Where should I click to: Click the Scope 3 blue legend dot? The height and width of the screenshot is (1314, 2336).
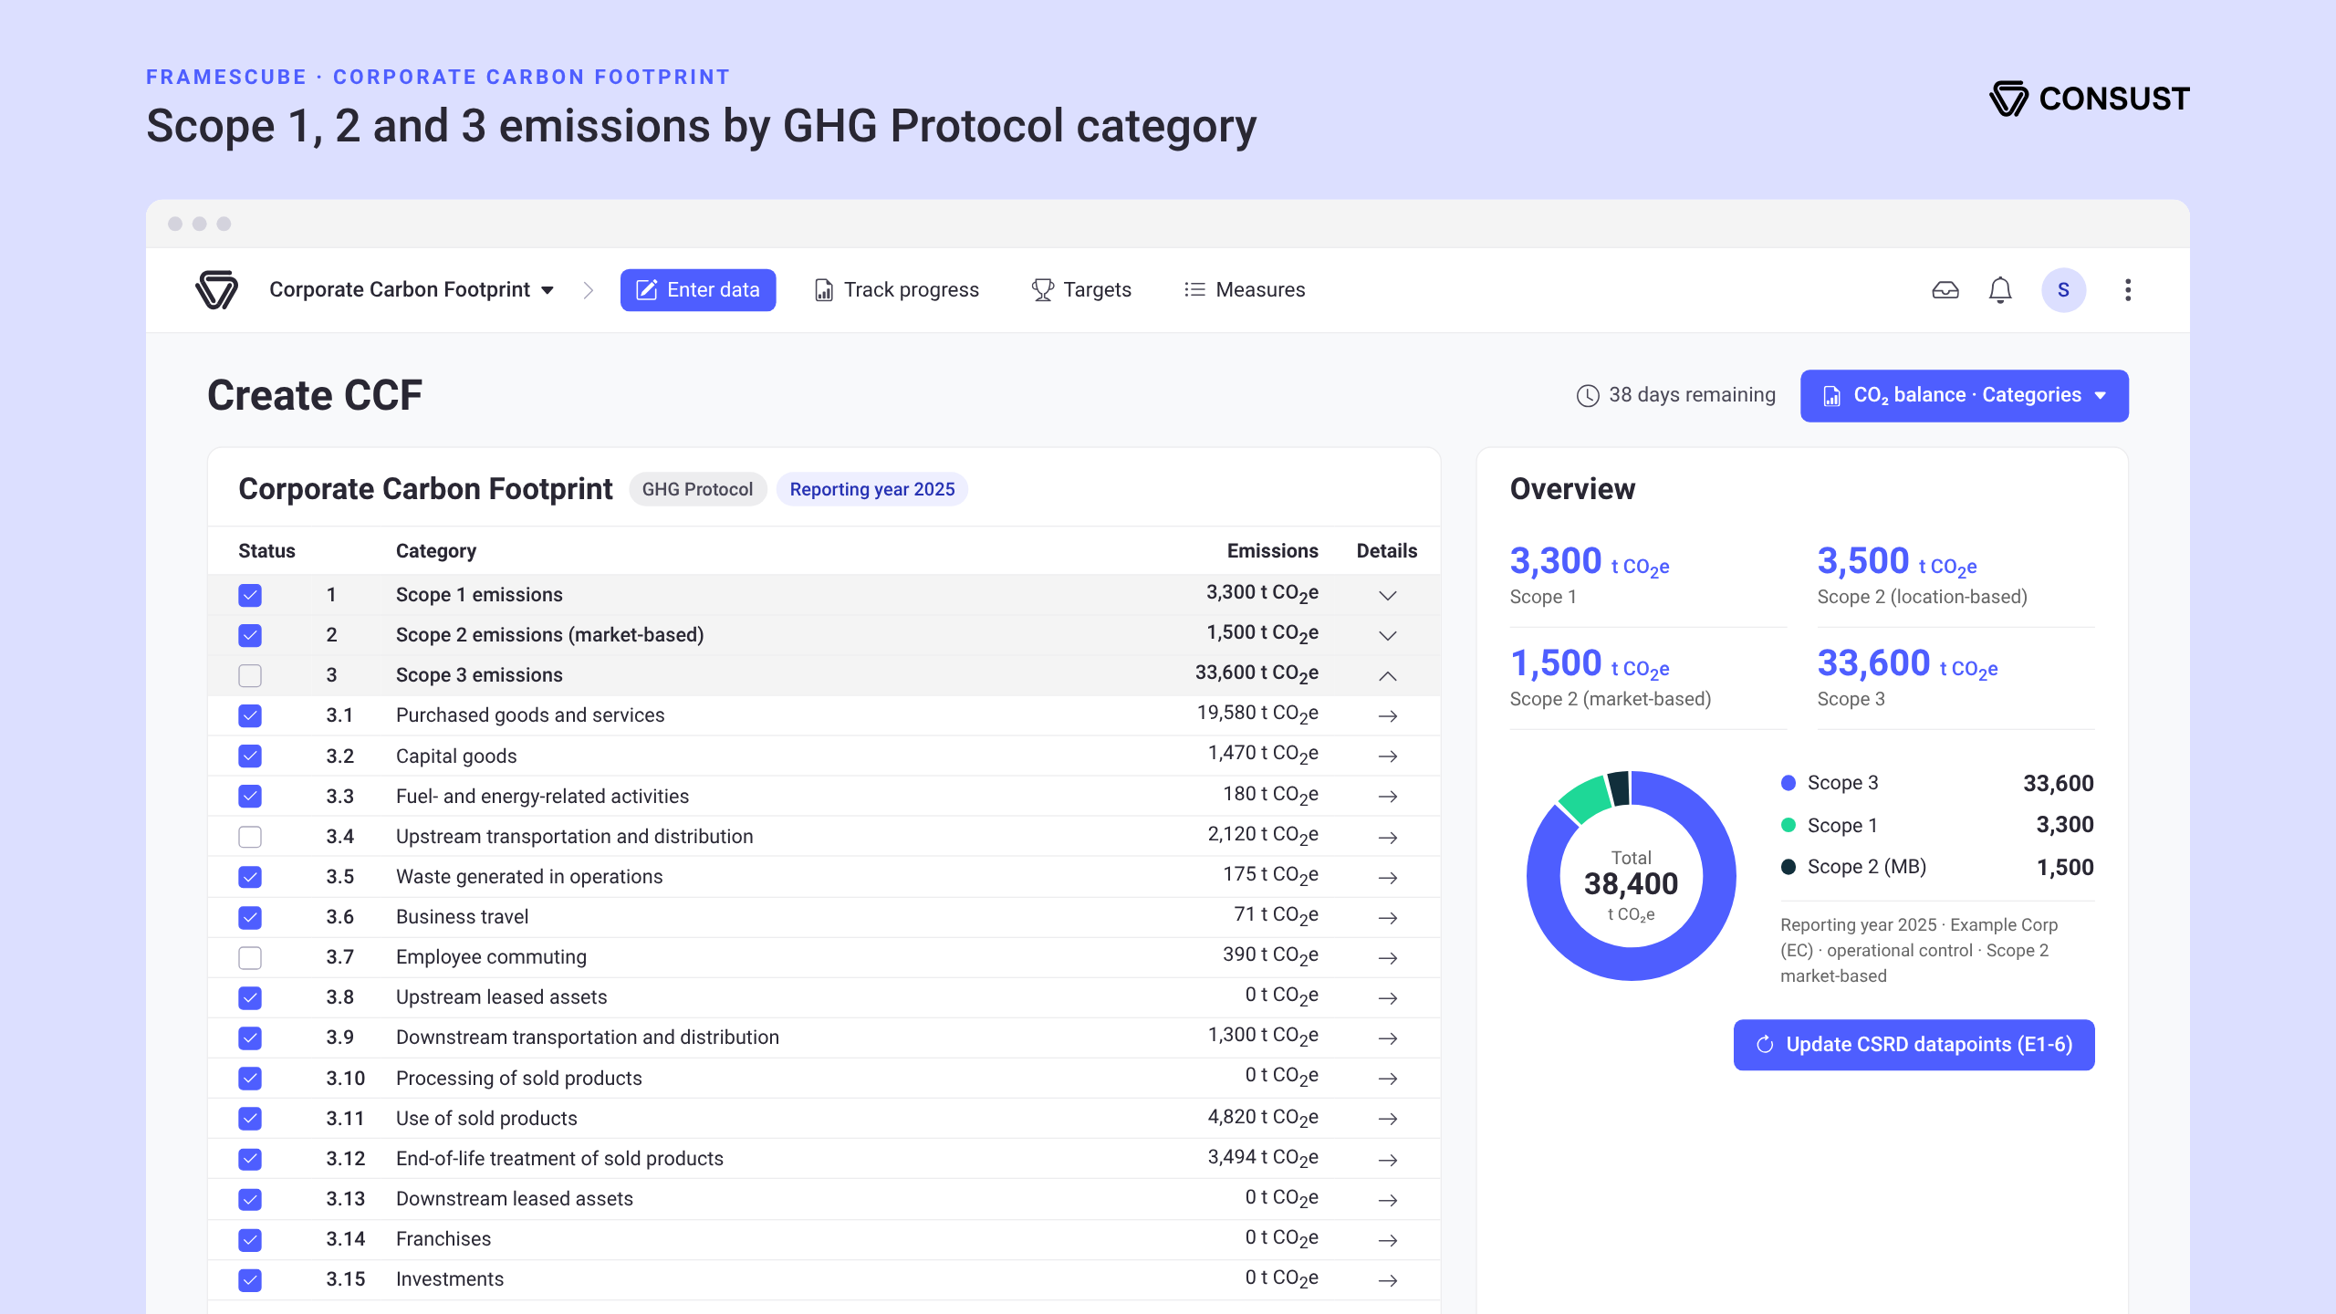pos(1788,783)
